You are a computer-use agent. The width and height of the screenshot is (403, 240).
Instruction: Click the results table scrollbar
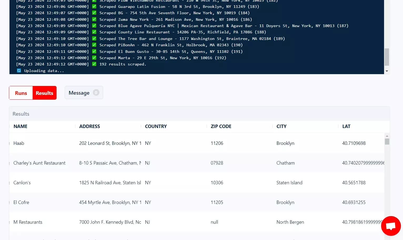(x=387, y=142)
